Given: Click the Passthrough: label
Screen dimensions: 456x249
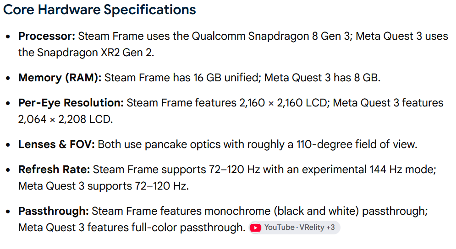Looking at the screenshot, I should click(54, 212).
